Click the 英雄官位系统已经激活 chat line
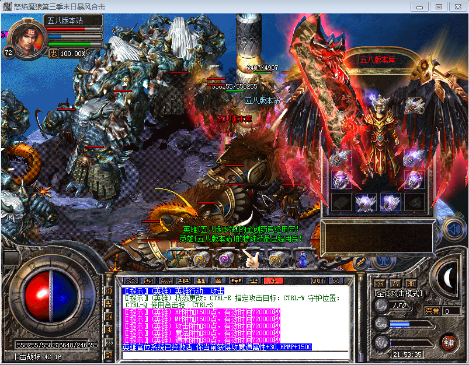This screenshot has height=365, width=469. pyautogui.click(x=217, y=347)
